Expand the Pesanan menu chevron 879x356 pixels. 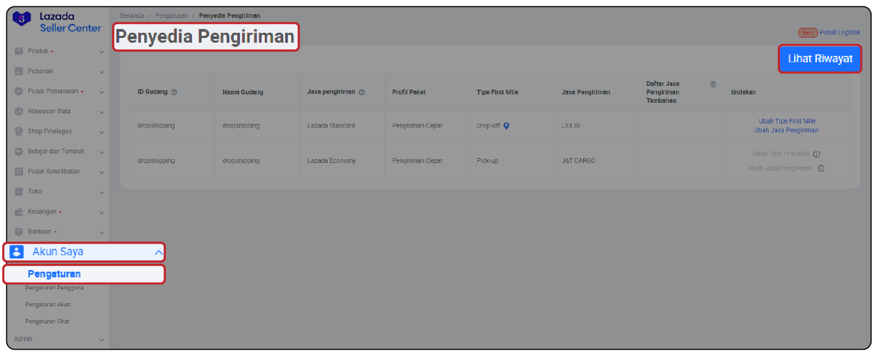(x=101, y=72)
